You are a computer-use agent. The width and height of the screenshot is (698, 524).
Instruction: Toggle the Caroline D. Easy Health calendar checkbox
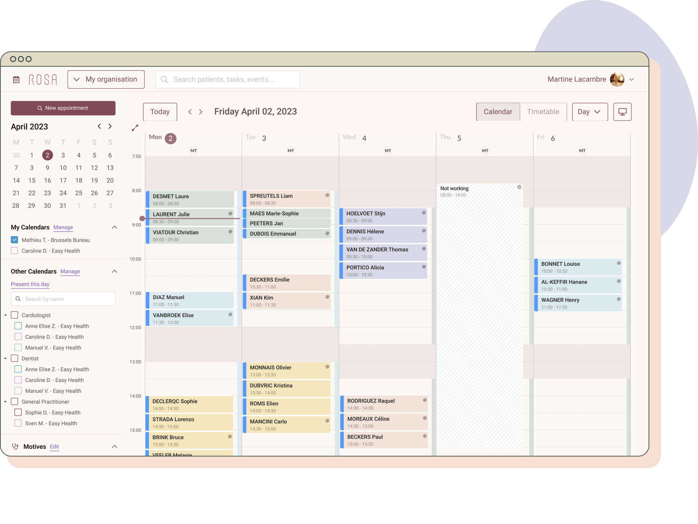coord(14,251)
